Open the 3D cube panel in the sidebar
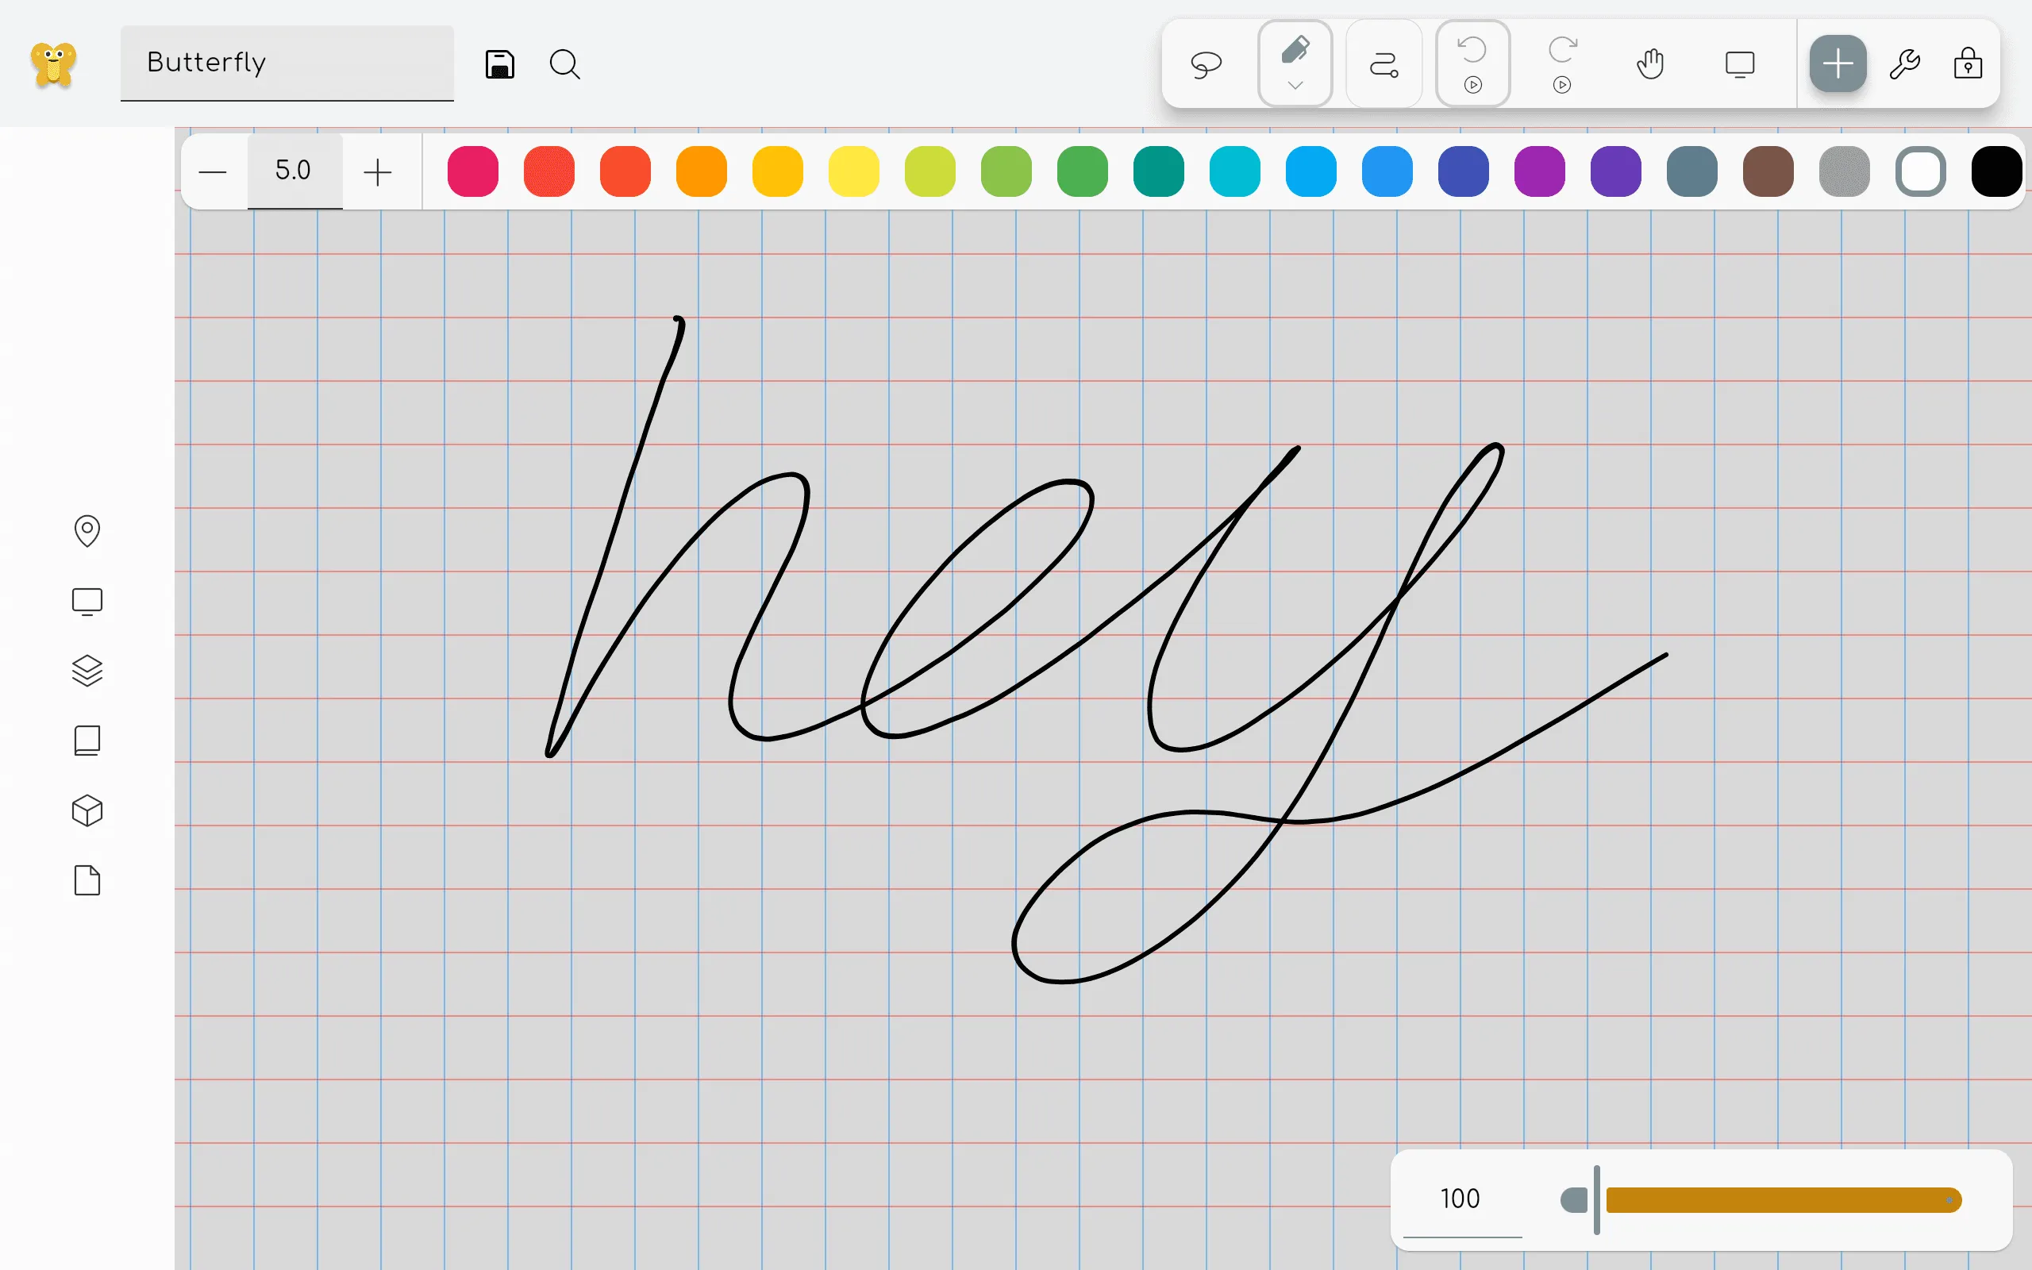The width and height of the screenshot is (2032, 1270). pos(87,810)
